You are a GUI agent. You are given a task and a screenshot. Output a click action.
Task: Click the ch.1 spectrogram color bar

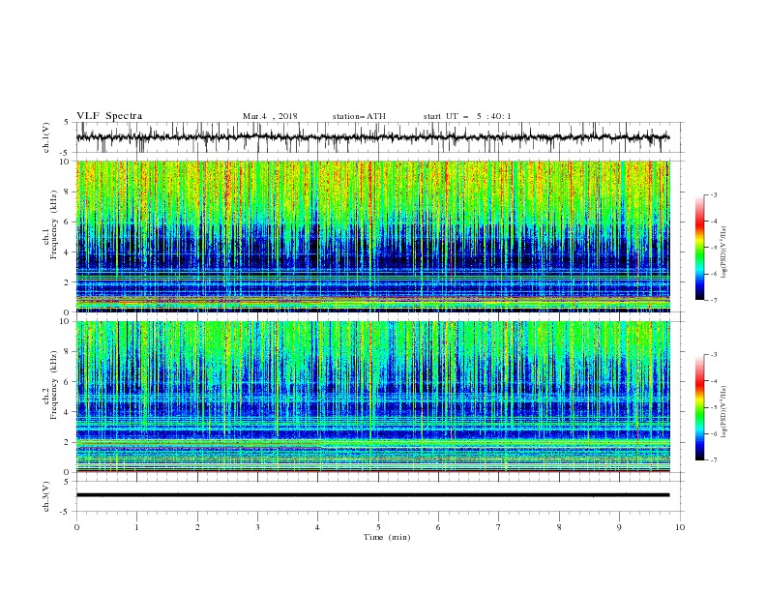(699, 248)
